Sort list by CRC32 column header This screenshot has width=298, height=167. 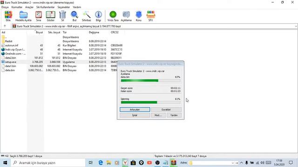coord(115,32)
